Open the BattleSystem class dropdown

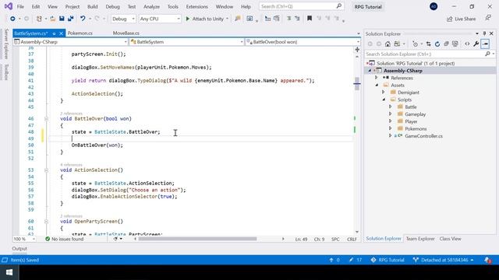[187, 42]
